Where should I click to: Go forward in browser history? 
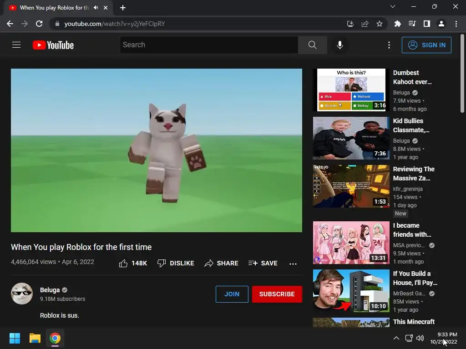click(25, 24)
